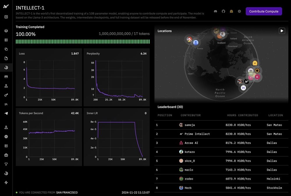Viewport: 291px width, 196px height.
Task: Open the Hugging Face icon in the header
Action: tap(231, 11)
